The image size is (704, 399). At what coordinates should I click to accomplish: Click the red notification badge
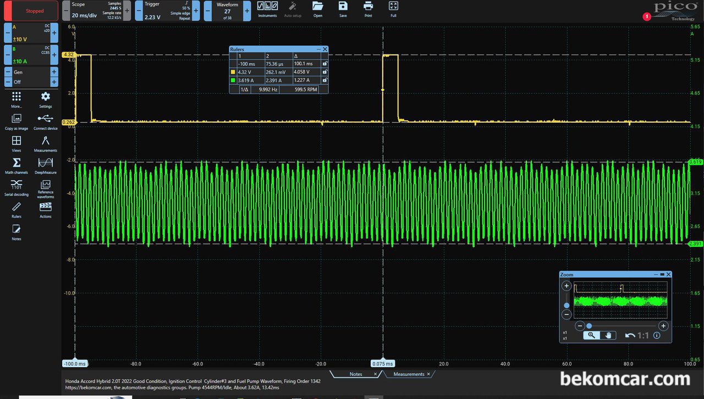tap(646, 16)
